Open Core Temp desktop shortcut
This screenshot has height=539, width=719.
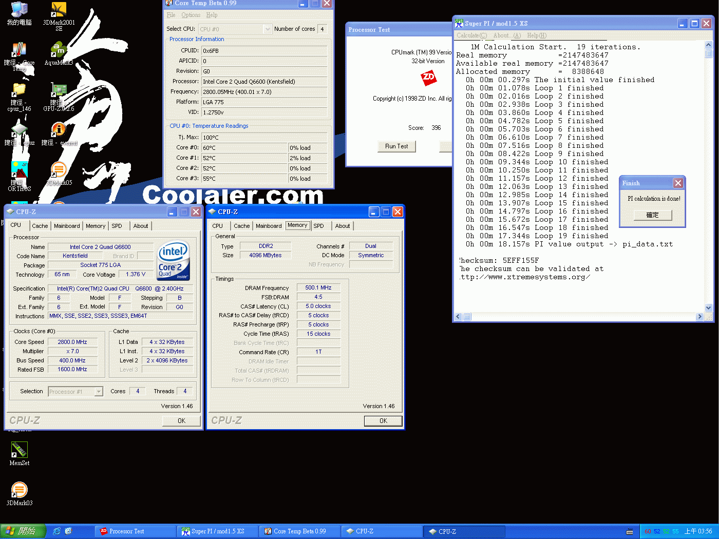(19, 56)
